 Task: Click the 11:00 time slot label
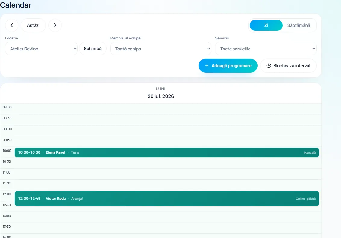[x=7, y=172]
